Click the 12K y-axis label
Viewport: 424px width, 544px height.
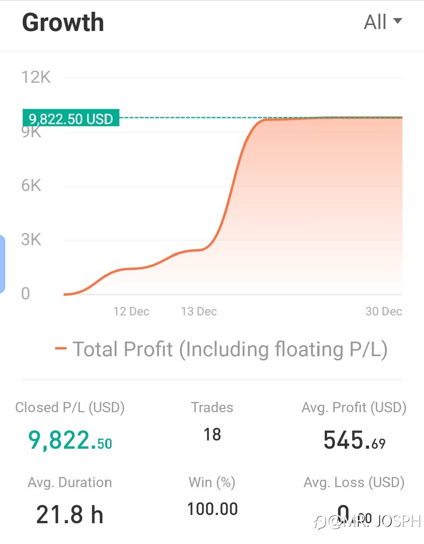coord(36,77)
